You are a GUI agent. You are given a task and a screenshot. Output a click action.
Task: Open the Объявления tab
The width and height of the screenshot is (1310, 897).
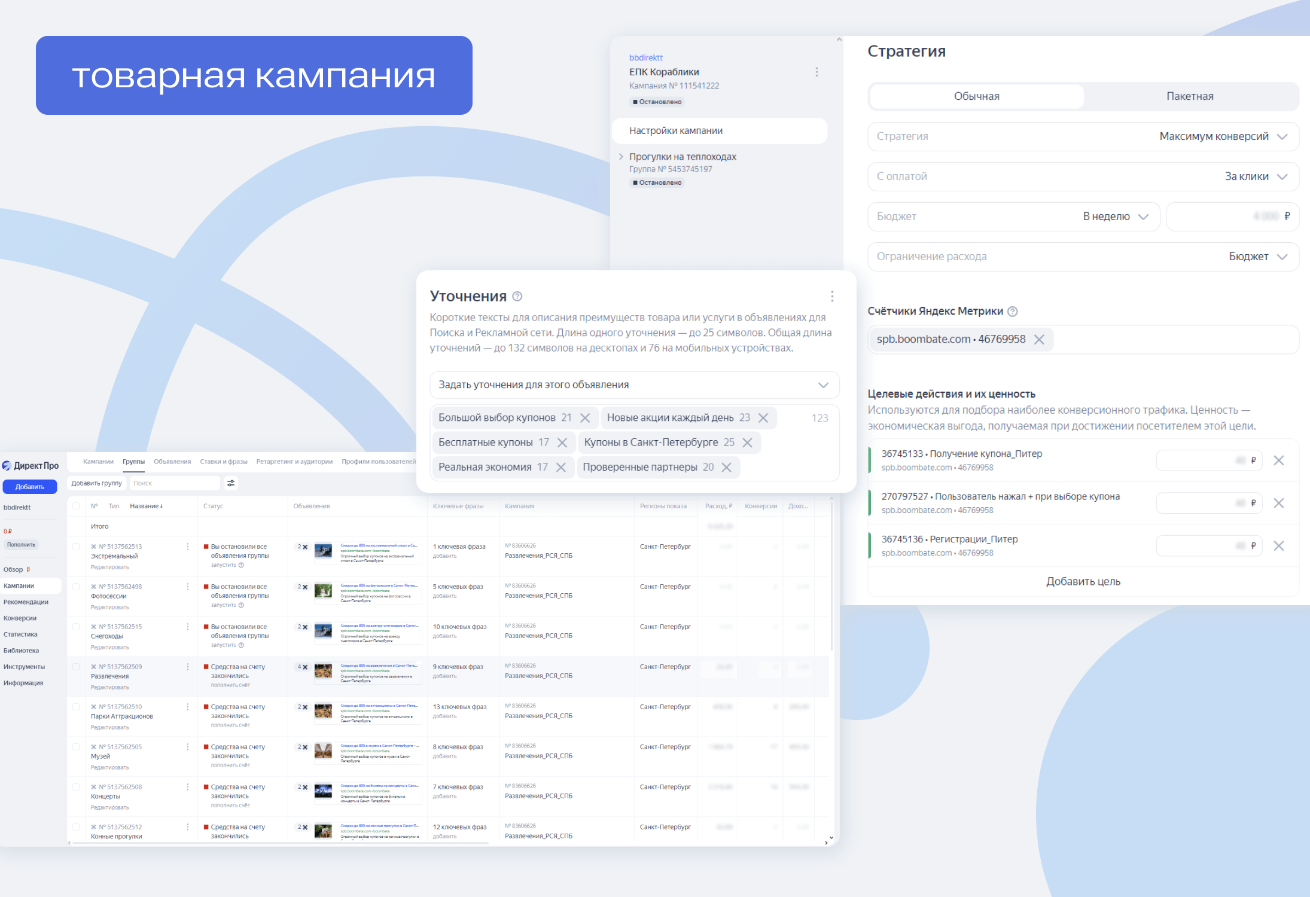[x=172, y=462]
